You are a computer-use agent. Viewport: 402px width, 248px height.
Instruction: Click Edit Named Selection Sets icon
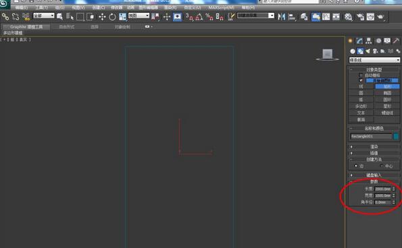231,17
